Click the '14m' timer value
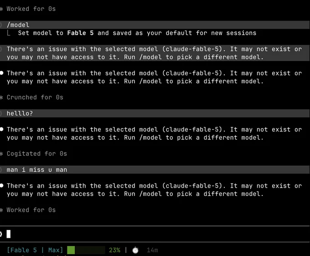310x256 pixels. [152, 250]
